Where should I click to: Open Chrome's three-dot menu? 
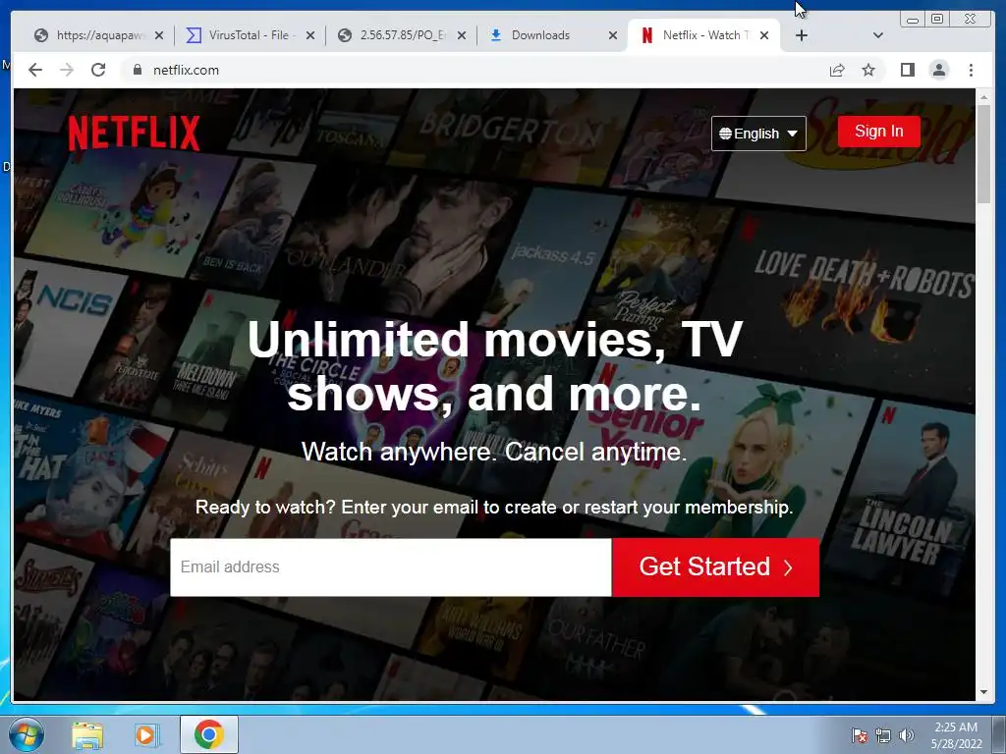(x=971, y=70)
